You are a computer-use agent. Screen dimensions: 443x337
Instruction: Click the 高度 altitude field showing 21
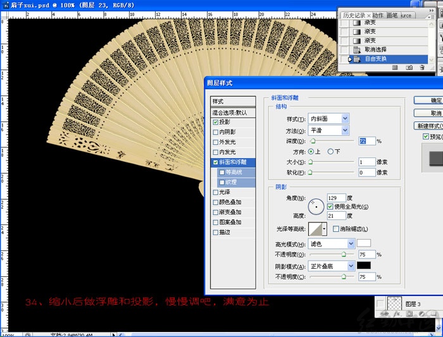coord(337,216)
